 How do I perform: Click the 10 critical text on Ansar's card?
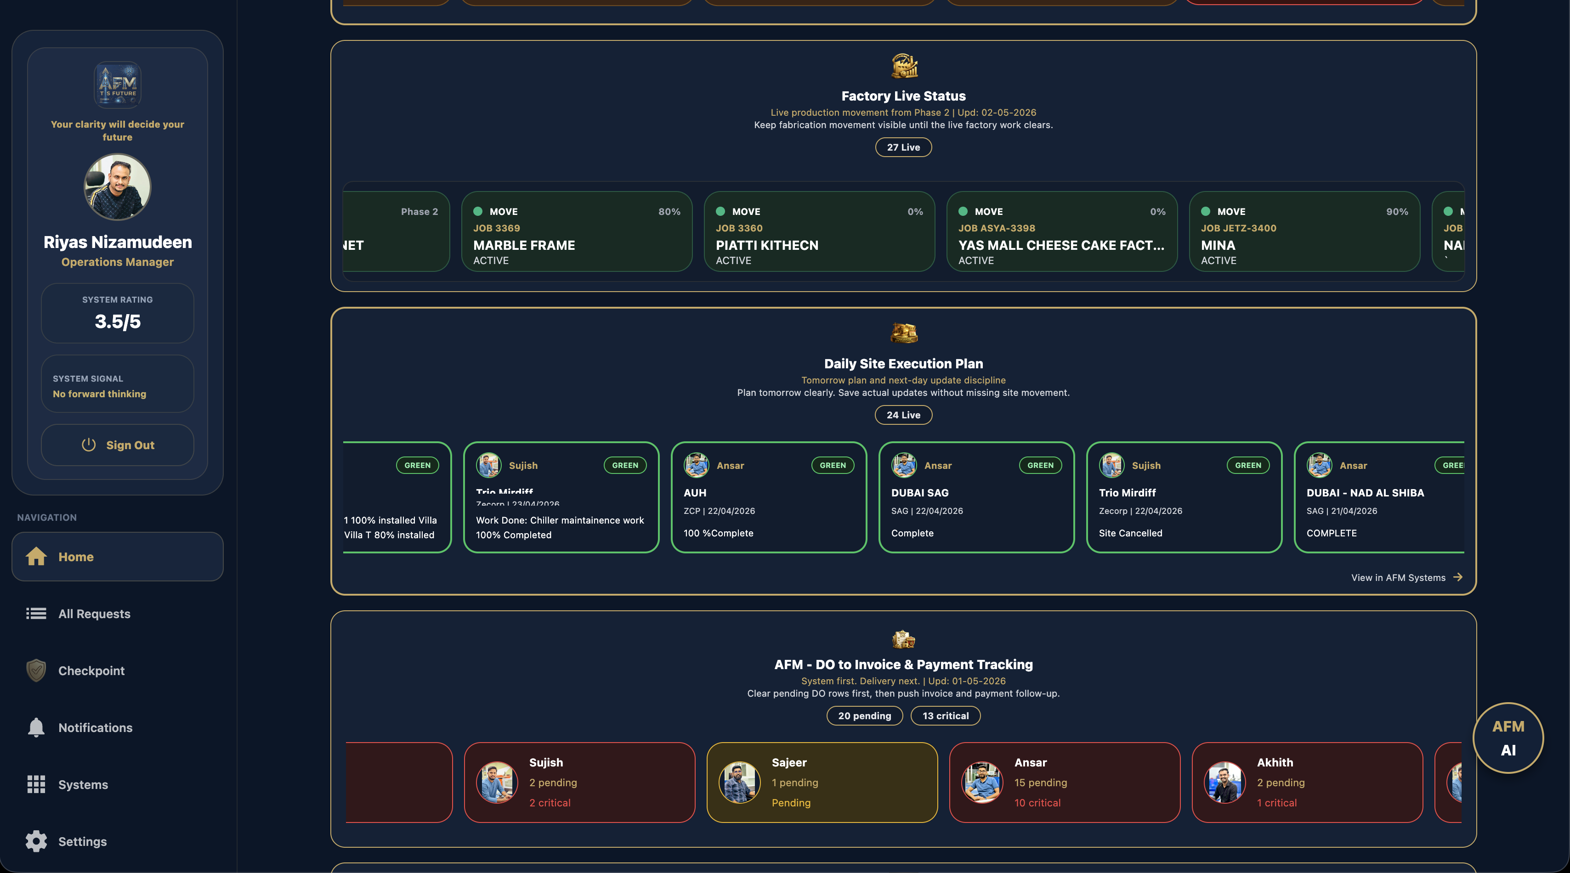(1037, 802)
